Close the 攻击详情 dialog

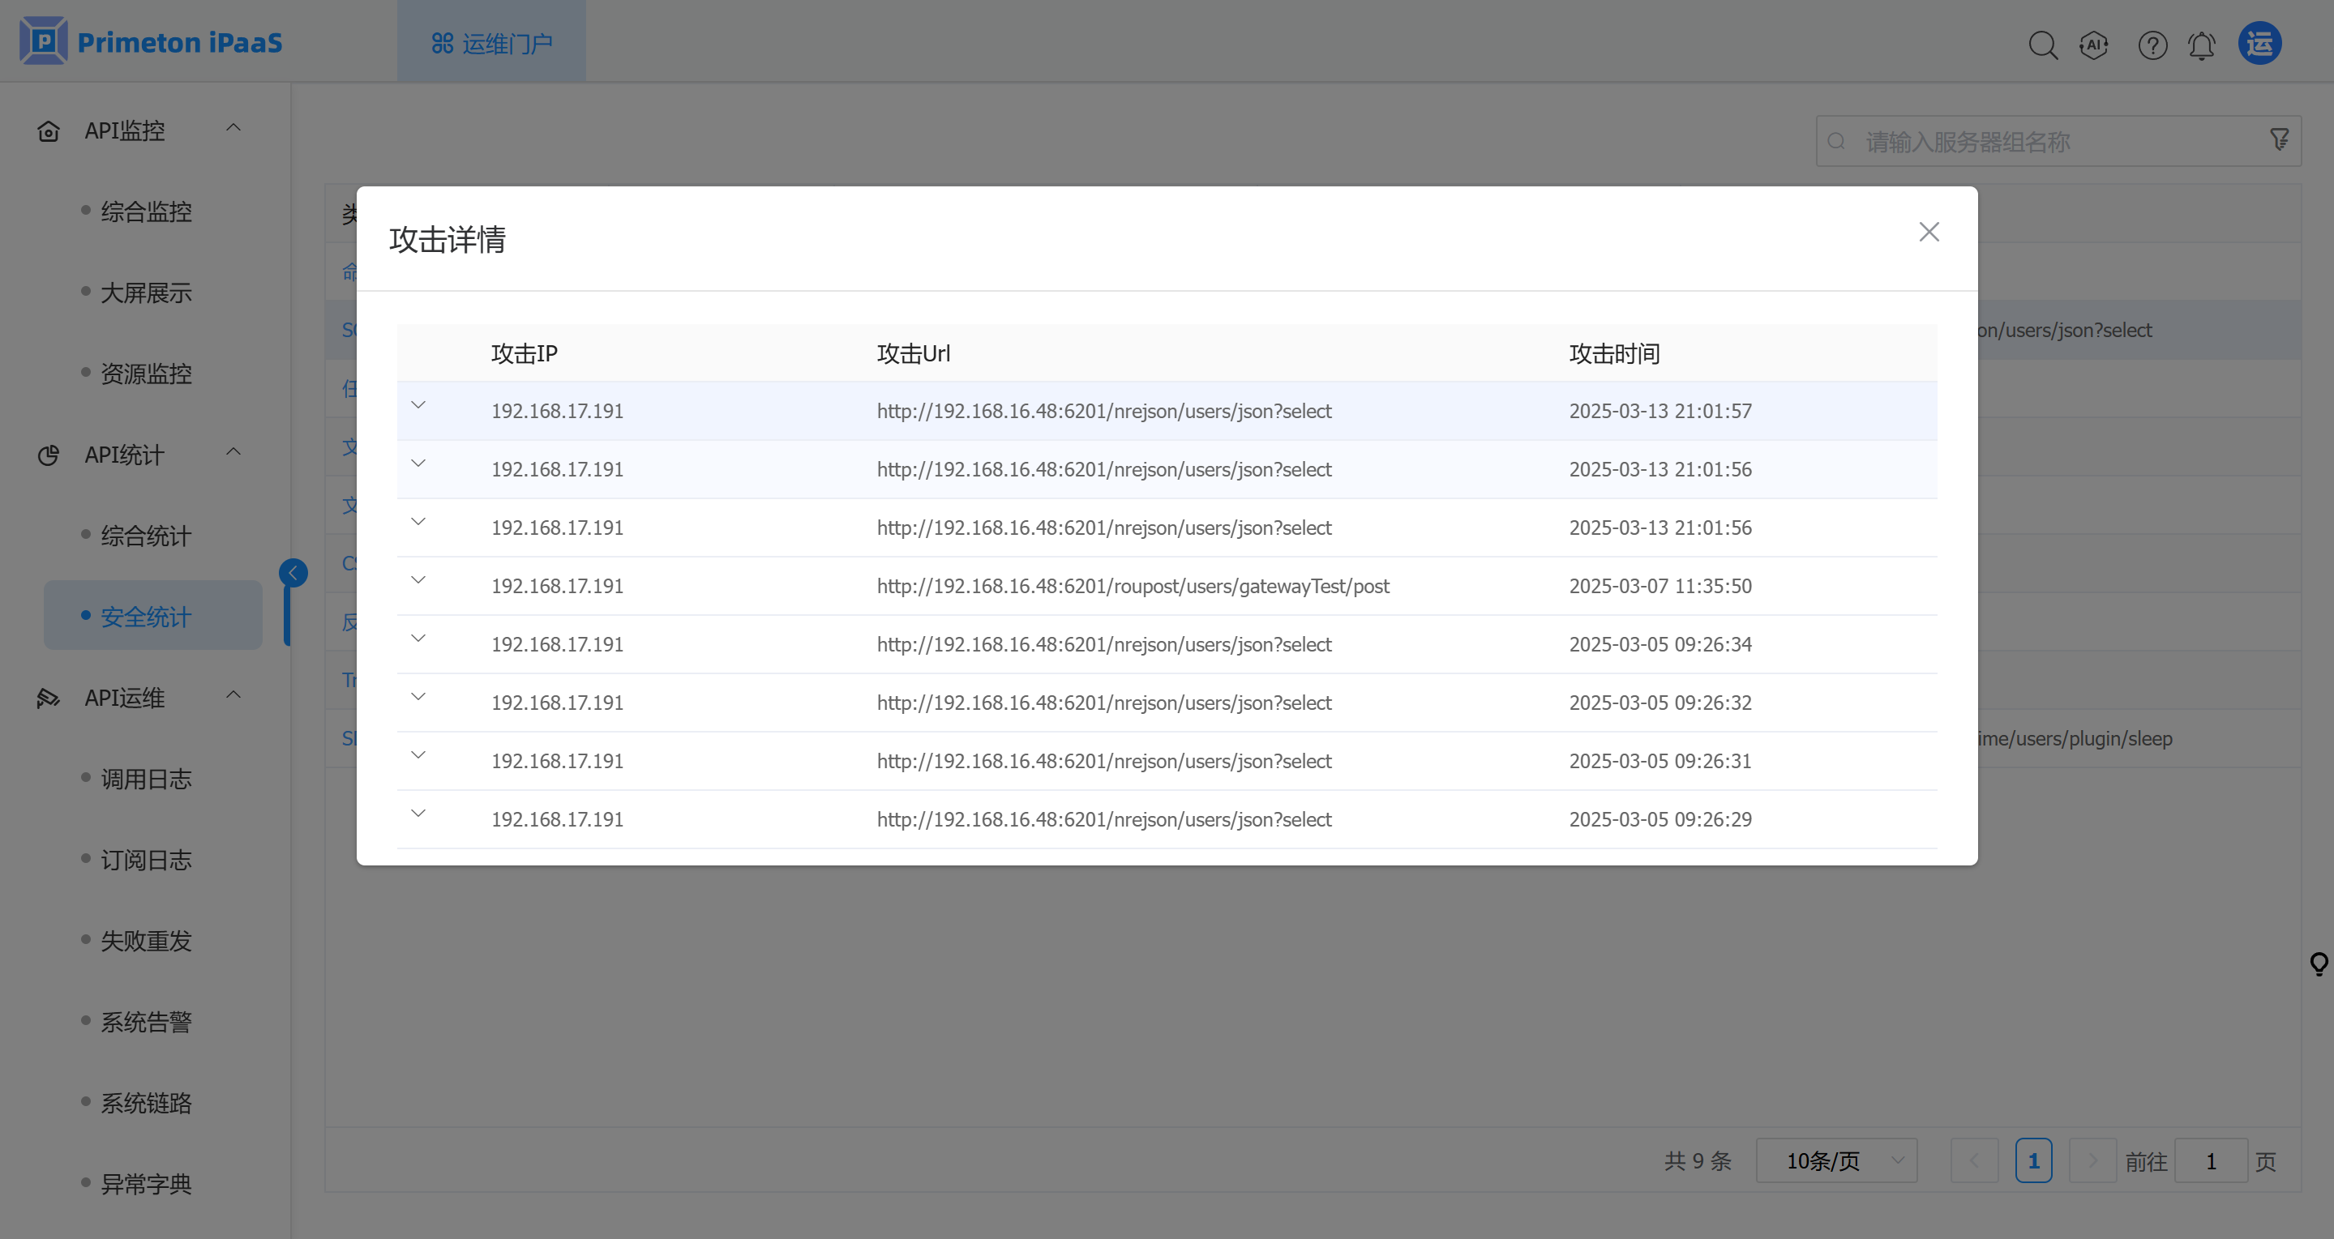pyautogui.click(x=1929, y=232)
